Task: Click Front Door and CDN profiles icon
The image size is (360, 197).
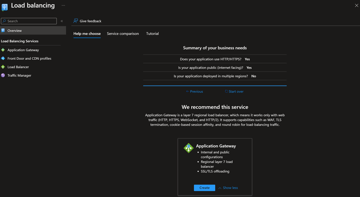Action: point(3,58)
